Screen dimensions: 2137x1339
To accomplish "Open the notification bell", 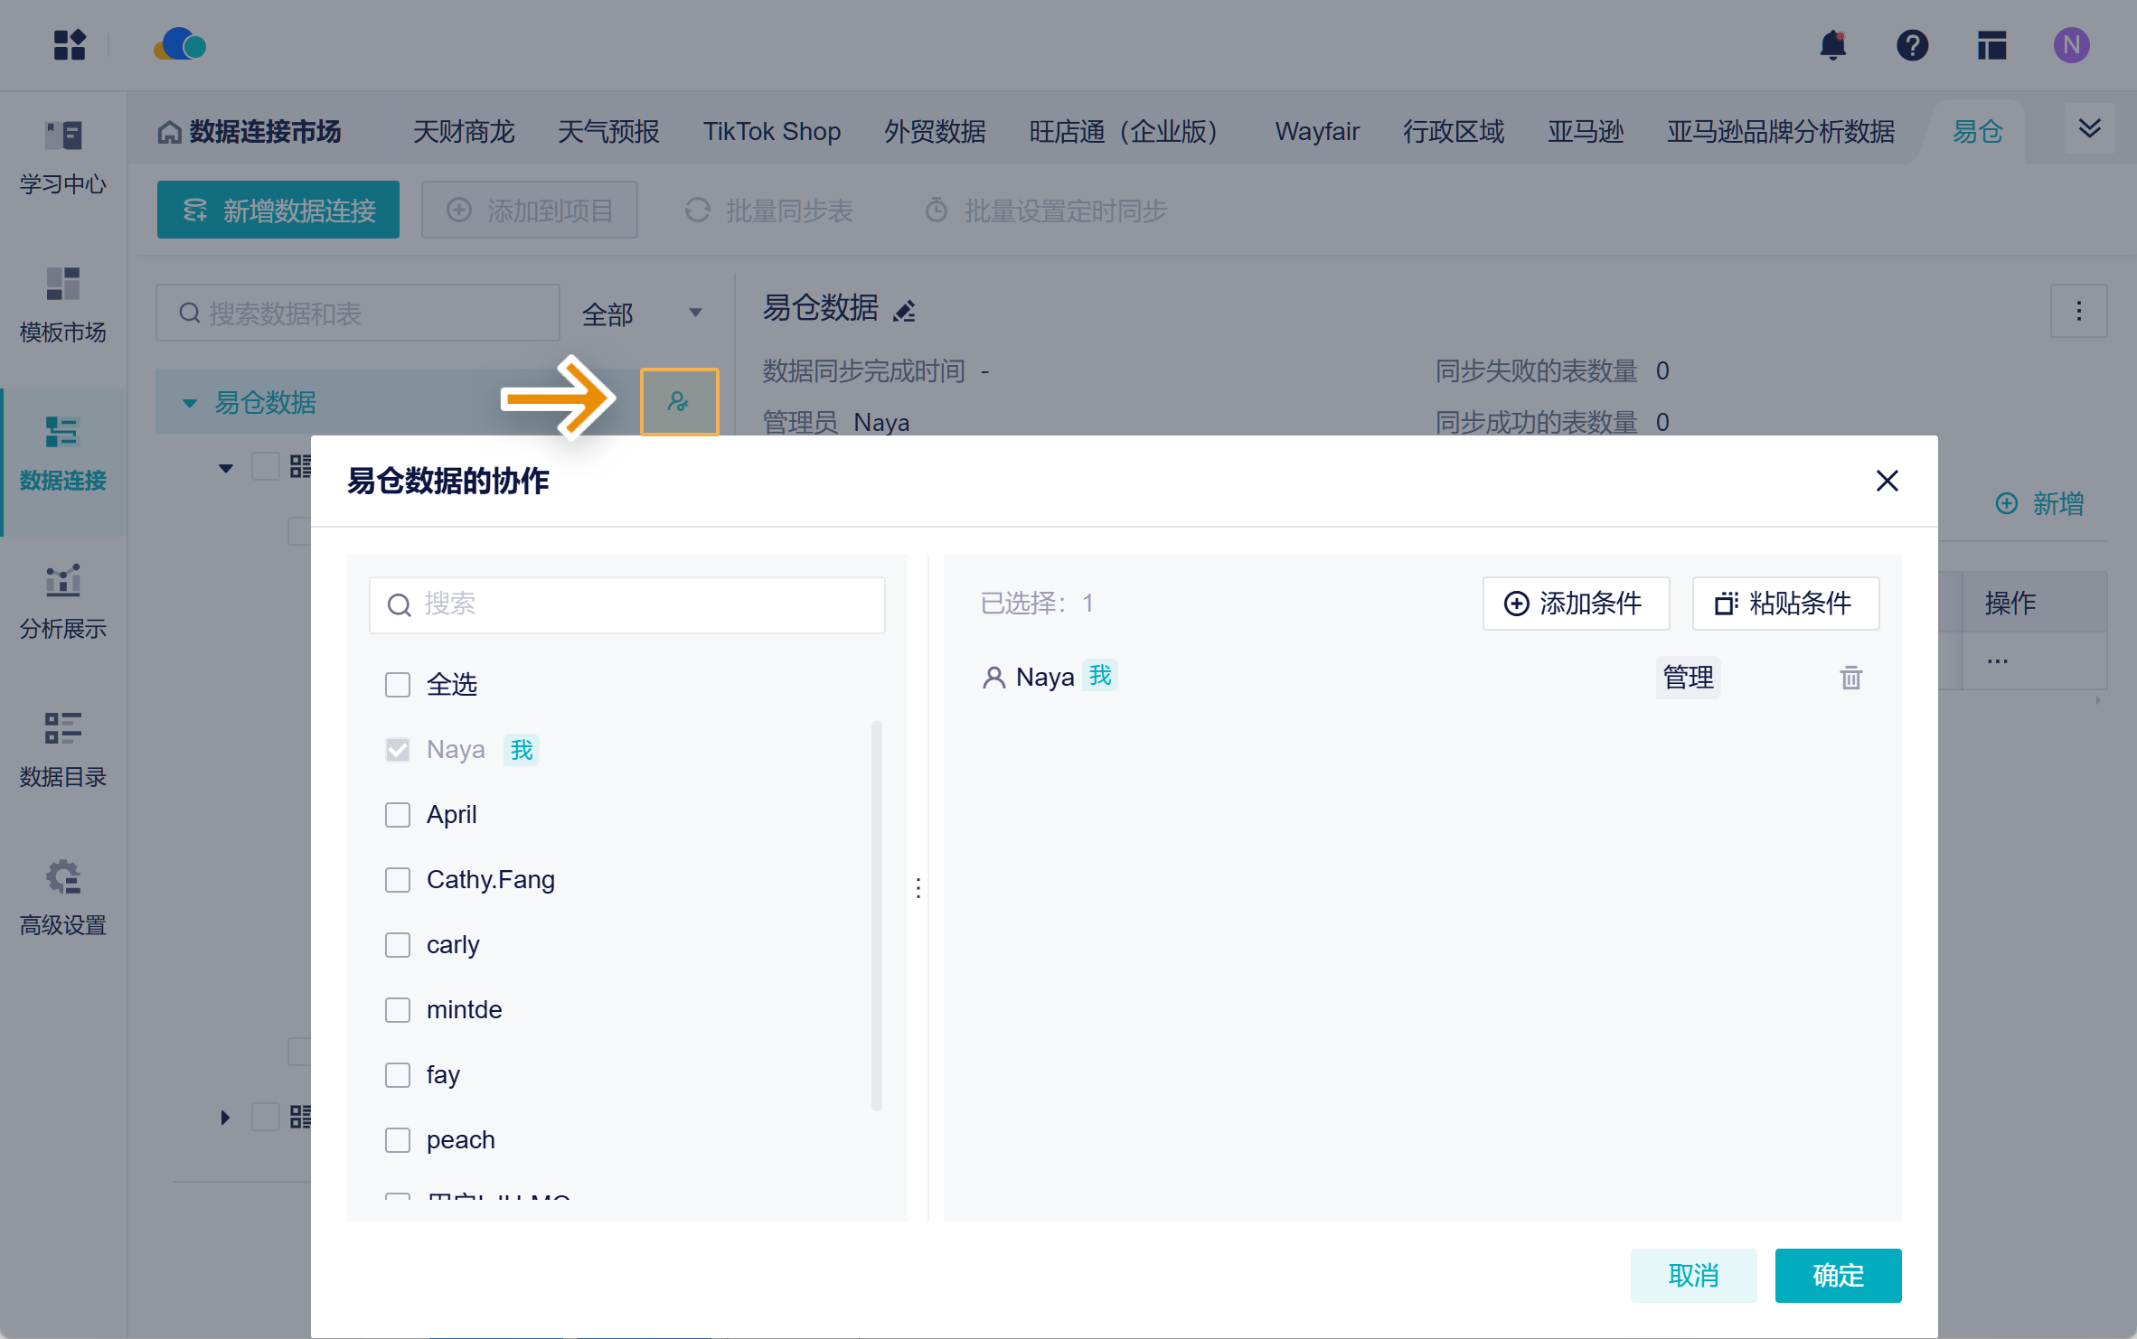I will click(1833, 45).
